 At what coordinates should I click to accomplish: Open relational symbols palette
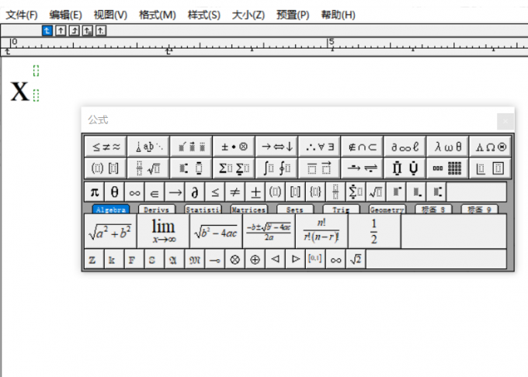tap(106, 147)
